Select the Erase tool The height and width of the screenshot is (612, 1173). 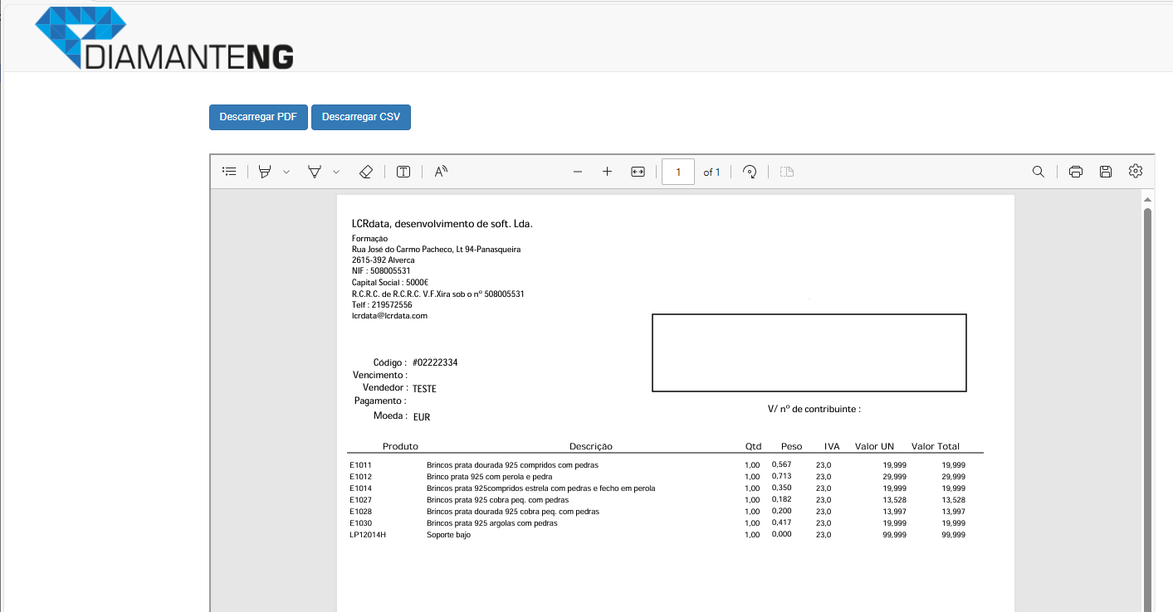tap(366, 172)
